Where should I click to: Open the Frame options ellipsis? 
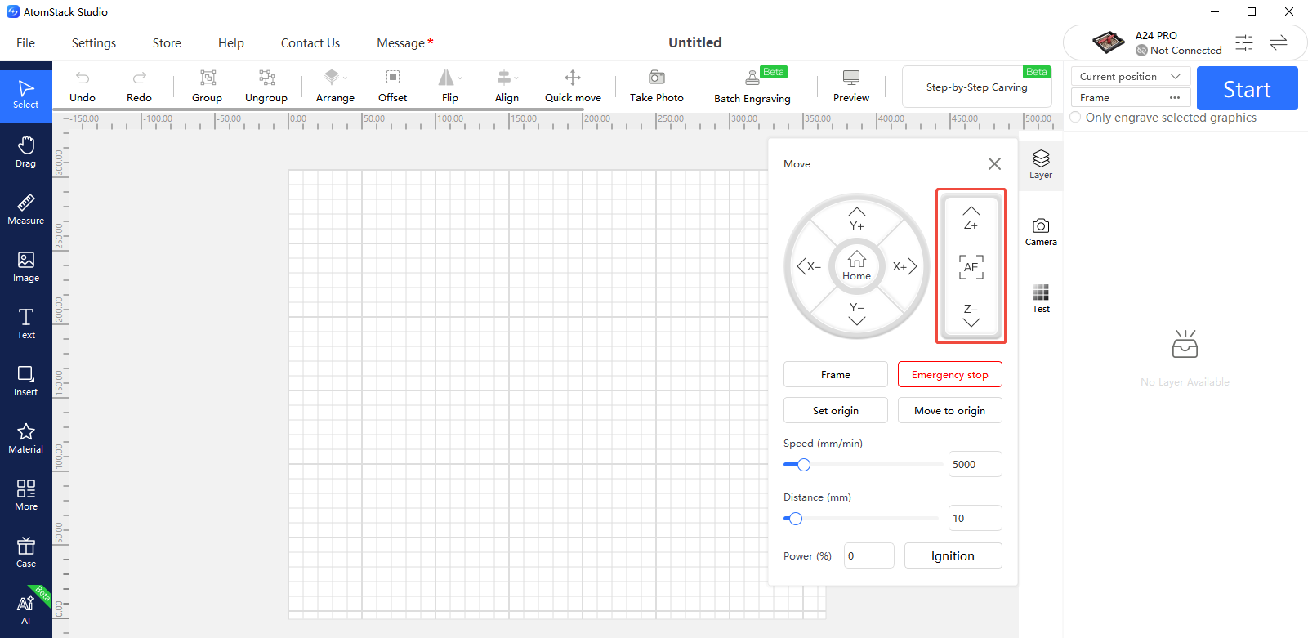[1175, 98]
